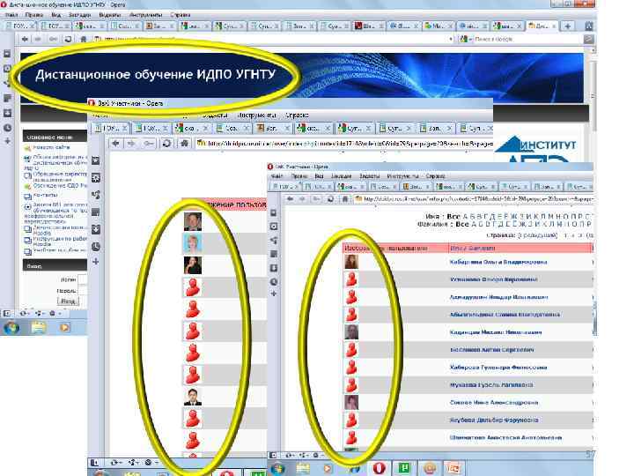Click plus icon in rear window sidebar

click(8, 141)
